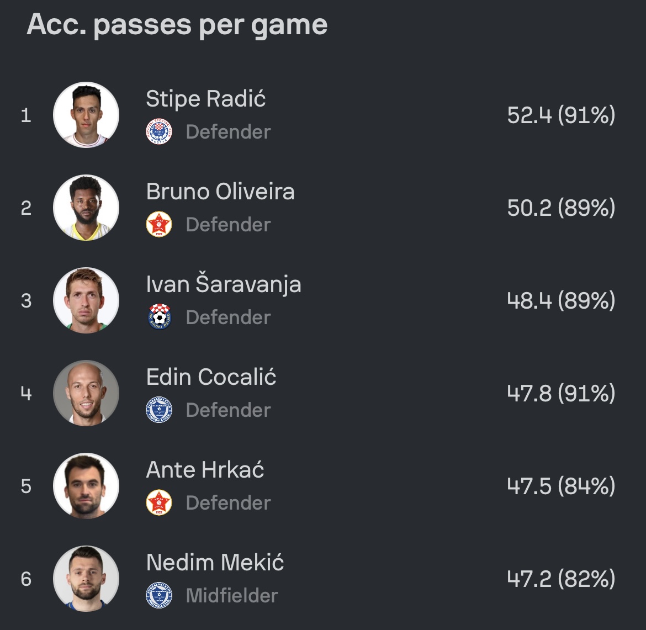
Task: Select the Ivan Šaravanja name link
Action: tap(224, 283)
